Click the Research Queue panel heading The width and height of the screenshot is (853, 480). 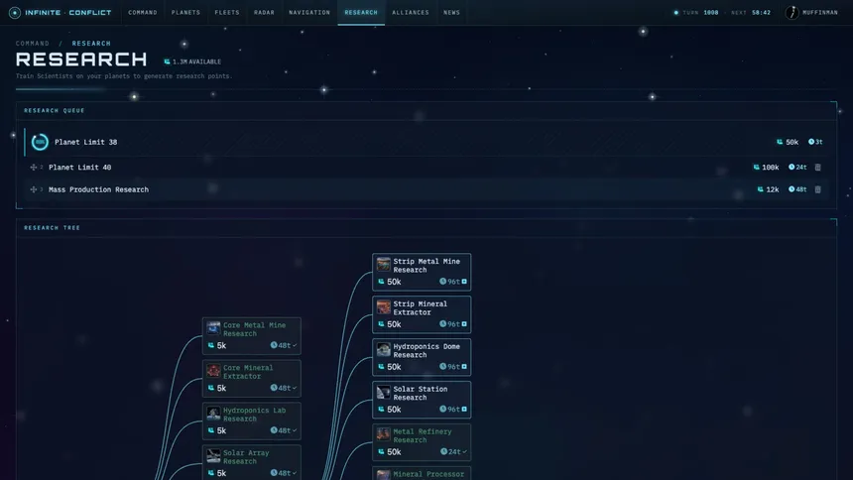(55, 110)
